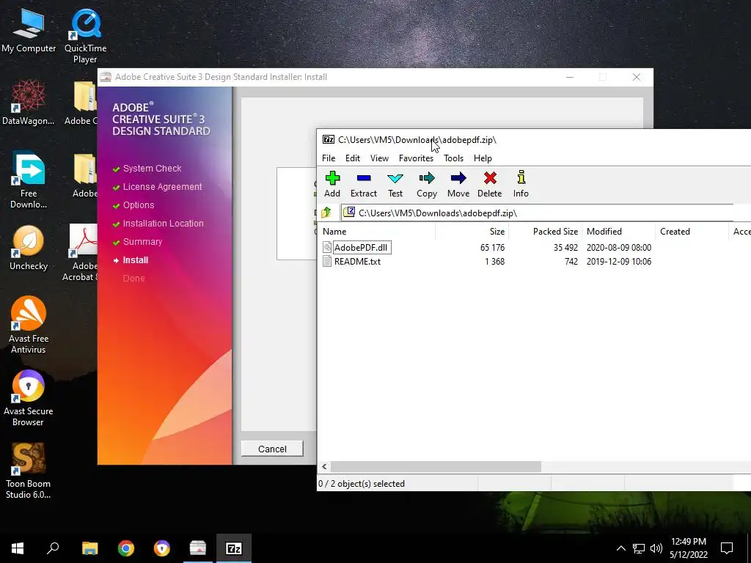
Task: Open the DataWagon desktop shortcut
Action: point(29,103)
